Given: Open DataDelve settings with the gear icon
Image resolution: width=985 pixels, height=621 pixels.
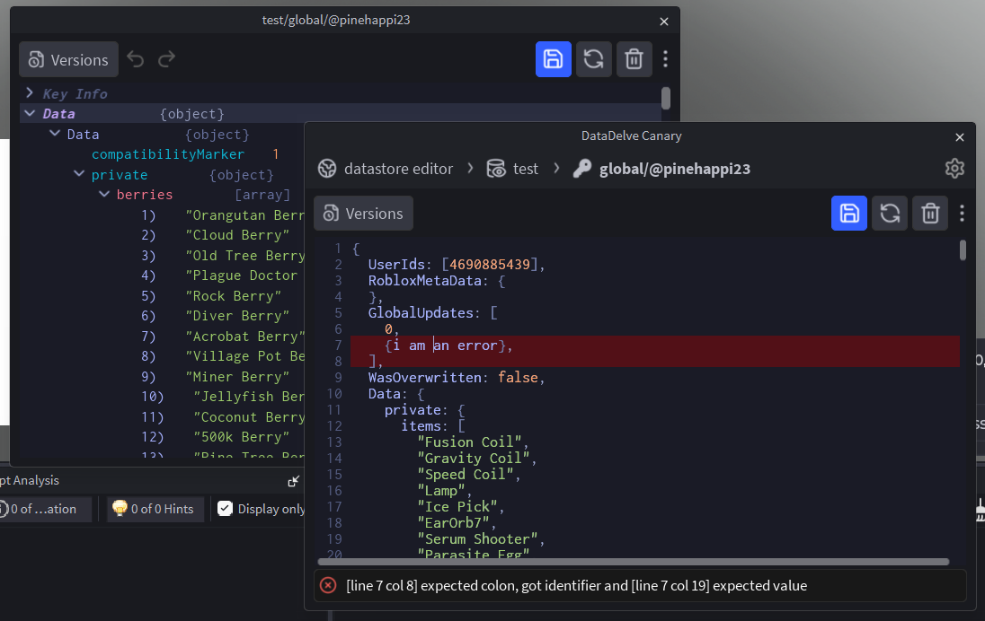Looking at the screenshot, I should 954,168.
